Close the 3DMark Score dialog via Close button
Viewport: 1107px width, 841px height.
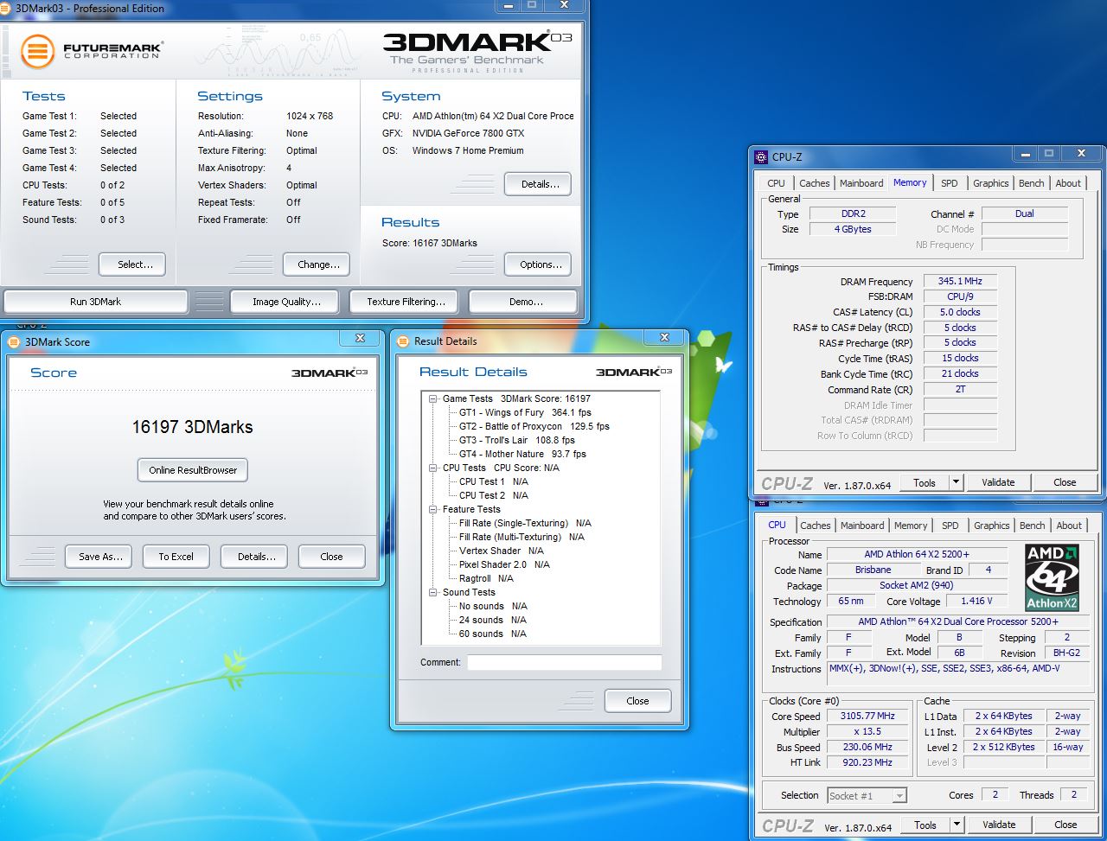[x=331, y=557]
